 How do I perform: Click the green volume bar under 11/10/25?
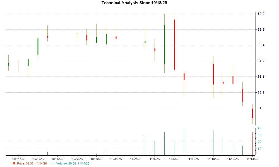[213, 142]
